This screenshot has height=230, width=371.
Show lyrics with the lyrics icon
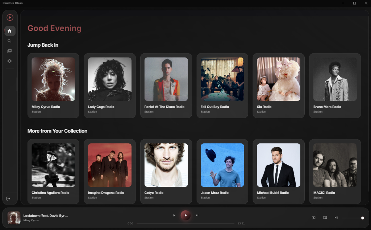click(x=313, y=218)
